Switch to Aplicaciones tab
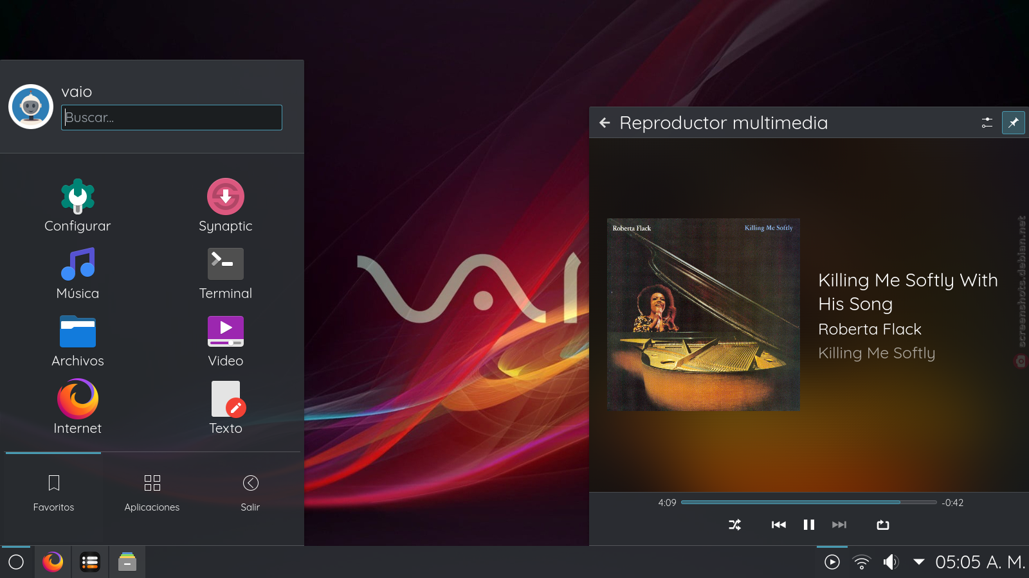 [x=152, y=493]
